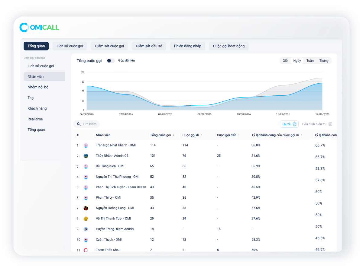Open avatar of Team Triển Khai

coord(86,250)
